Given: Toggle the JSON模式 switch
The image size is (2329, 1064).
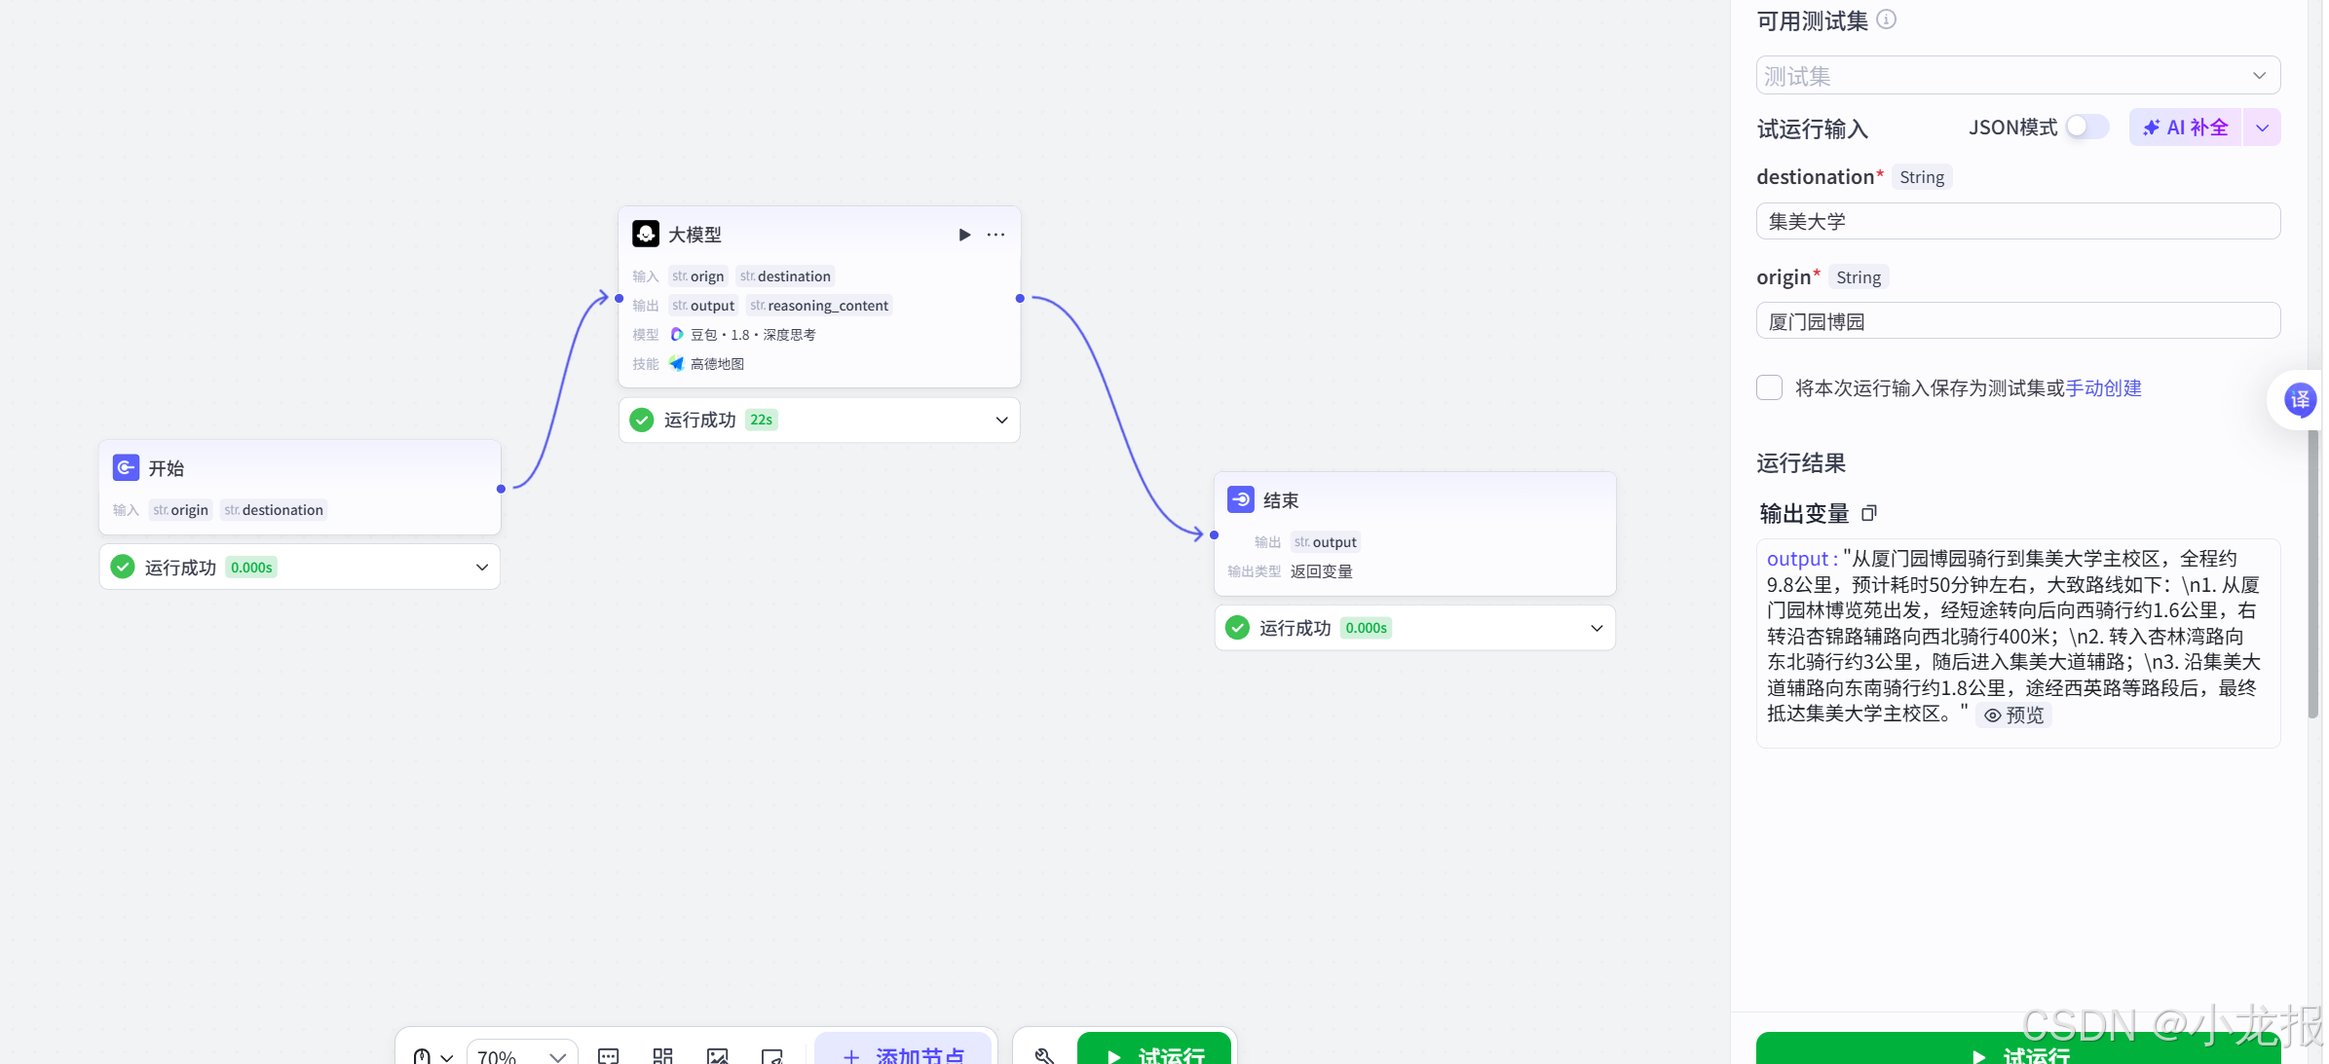Looking at the screenshot, I should click(2086, 128).
